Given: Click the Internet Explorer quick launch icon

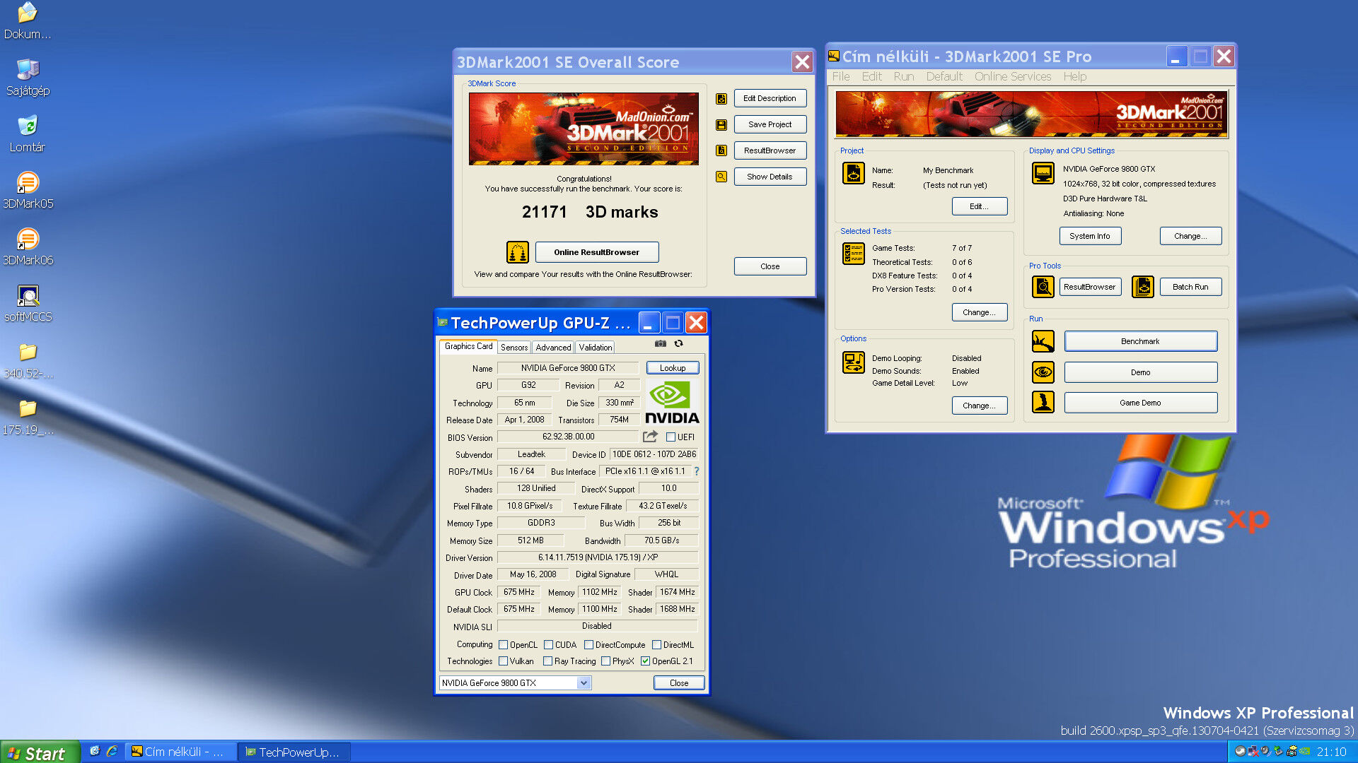Looking at the screenshot, I should pos(112,751).
